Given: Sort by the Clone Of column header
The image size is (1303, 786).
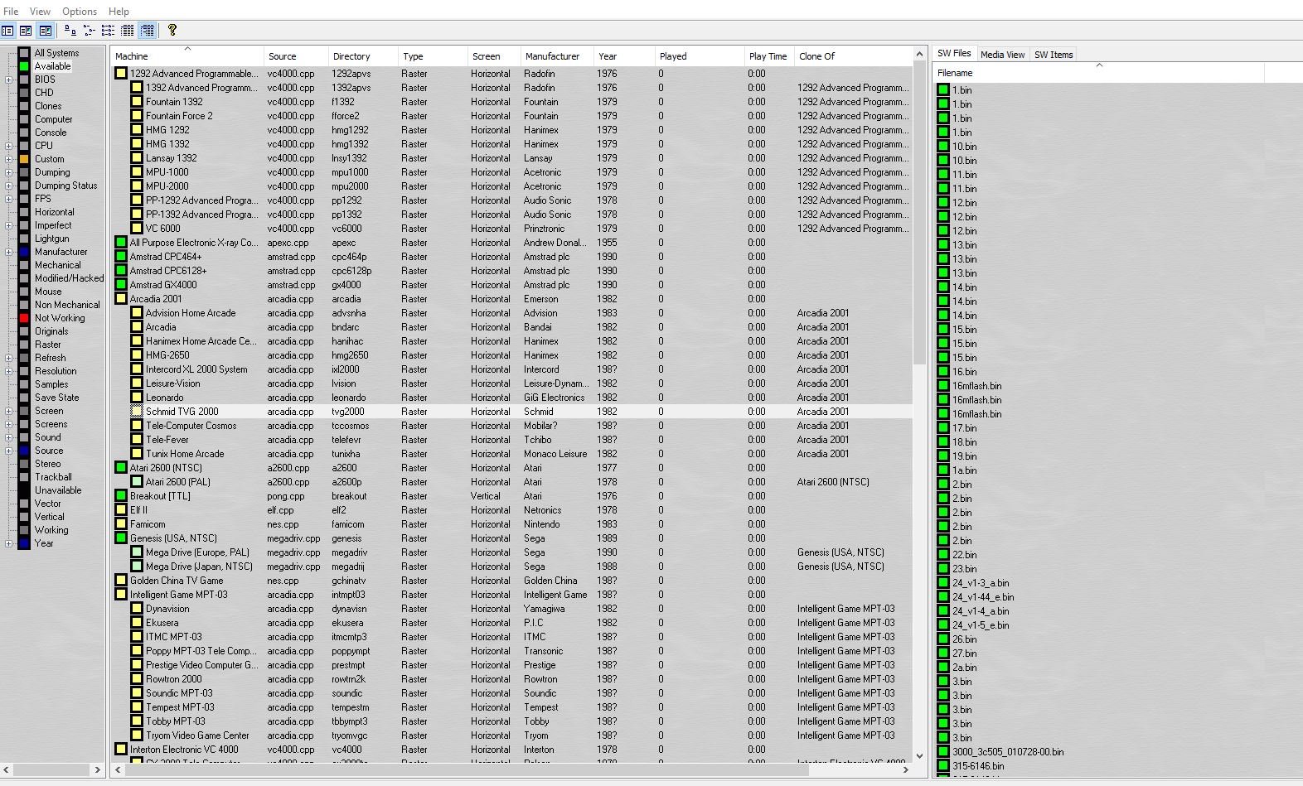Looking at the screenshot, I should coord(852,56).
